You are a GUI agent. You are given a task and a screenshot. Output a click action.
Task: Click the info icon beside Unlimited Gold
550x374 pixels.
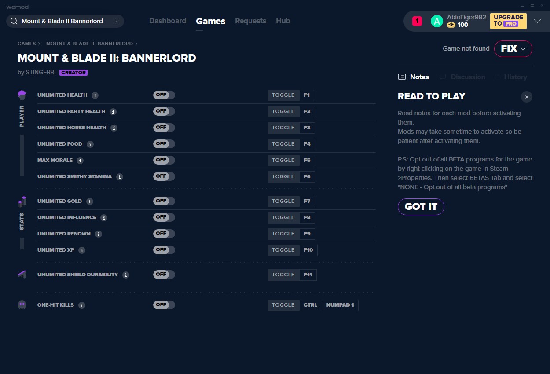(90, 202)
